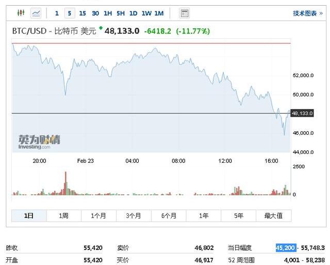Select the 1H interval option

pyautogui.click(x=108, y=13)
